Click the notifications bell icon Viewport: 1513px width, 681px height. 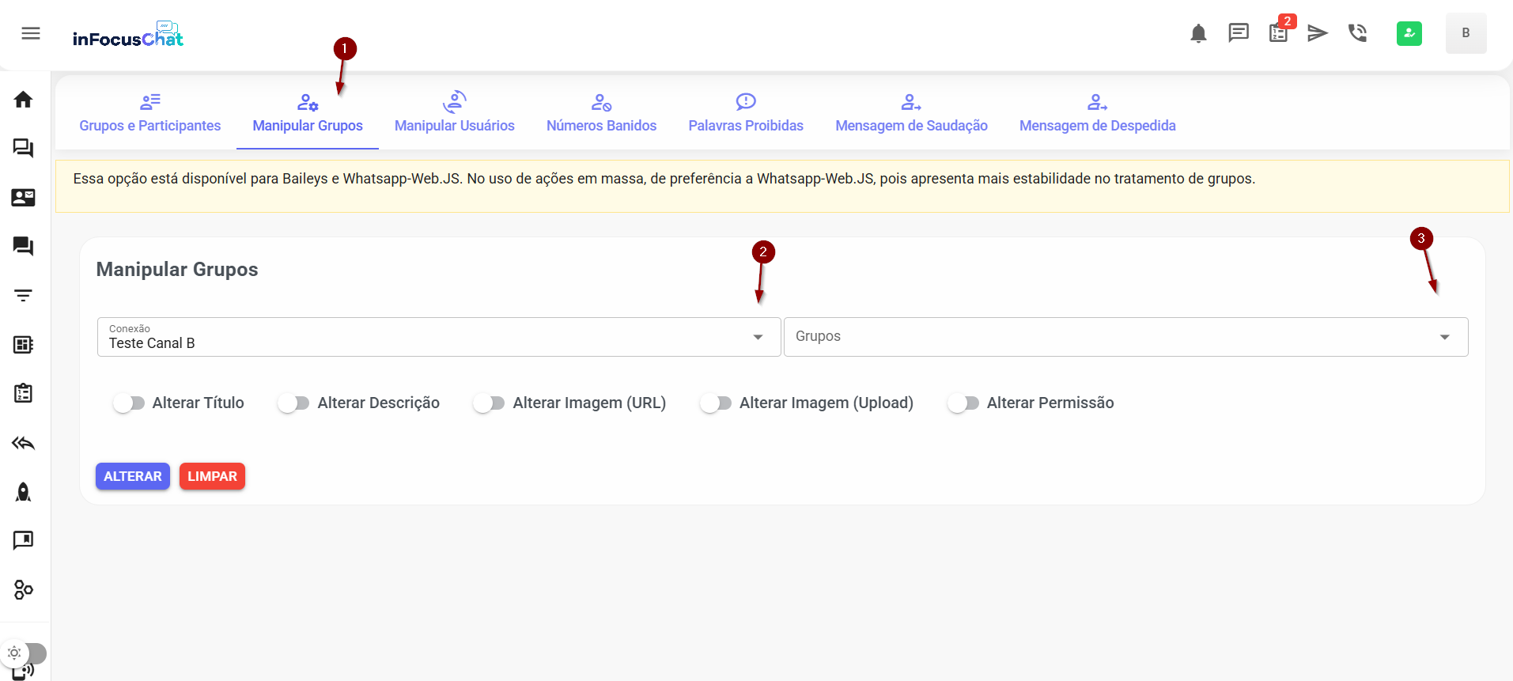[x=1198, y=33]
